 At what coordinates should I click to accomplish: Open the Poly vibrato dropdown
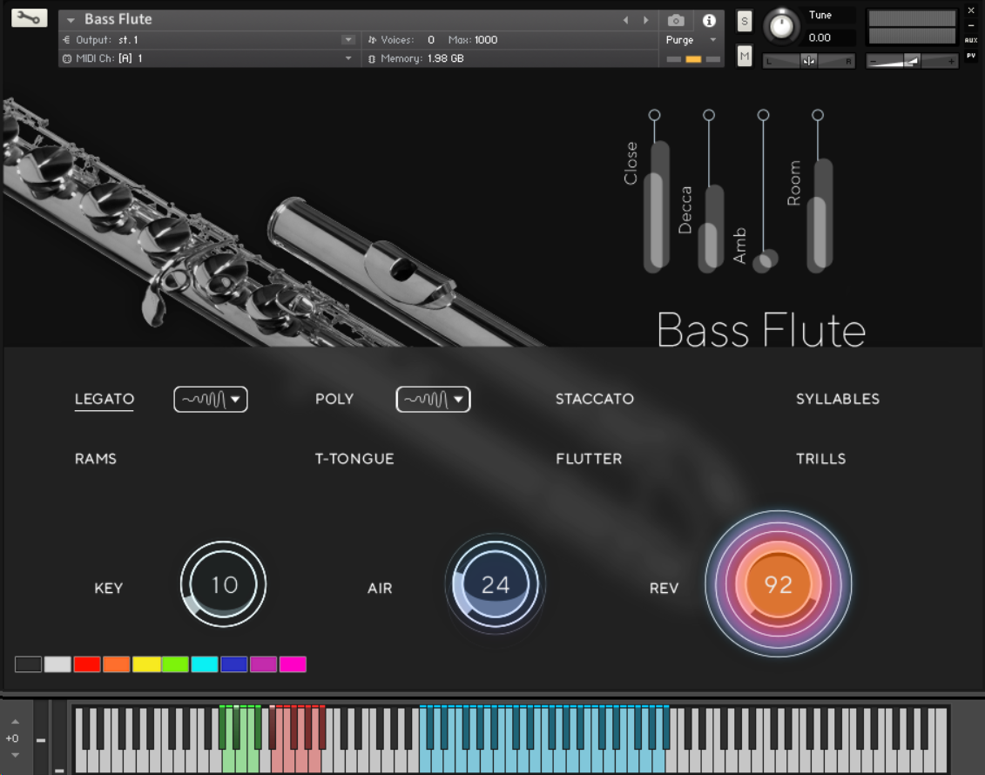(433, 399)
